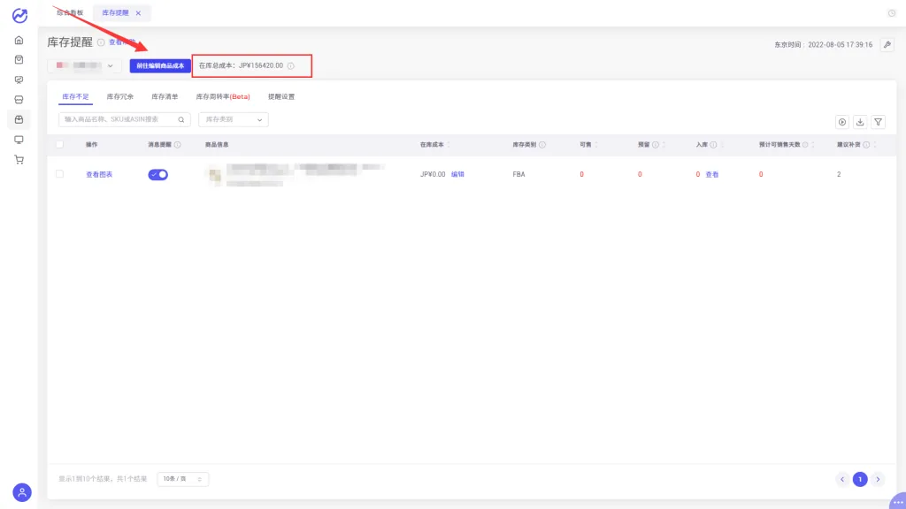Open the store selector dropdown

(84, 65)
